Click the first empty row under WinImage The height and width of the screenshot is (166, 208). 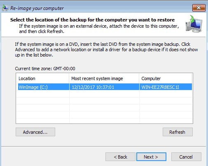point(104,94)
